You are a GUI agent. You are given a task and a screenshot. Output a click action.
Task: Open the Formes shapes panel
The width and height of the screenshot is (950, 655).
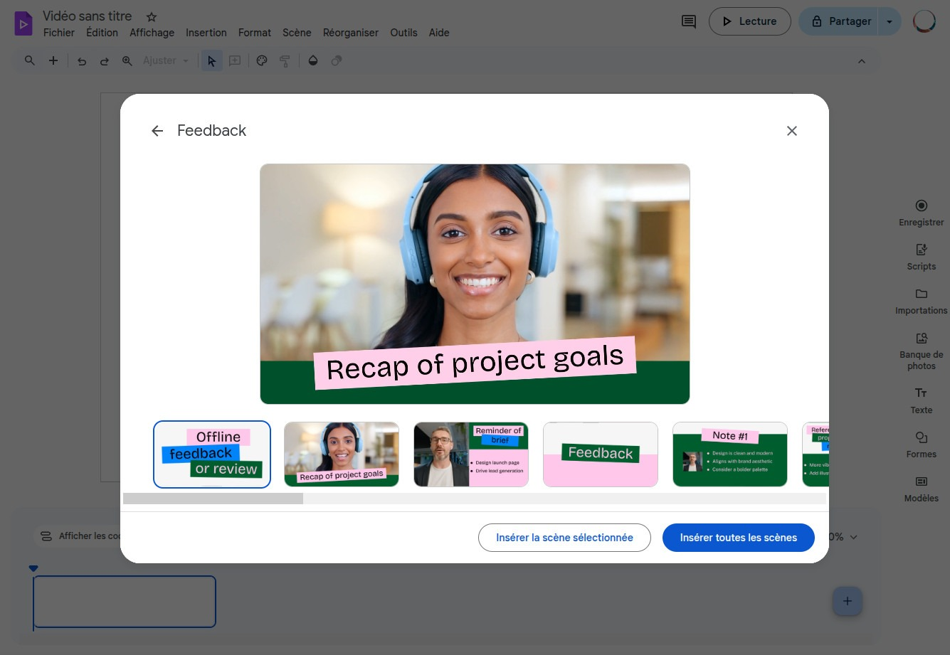[x=921, y=444]
